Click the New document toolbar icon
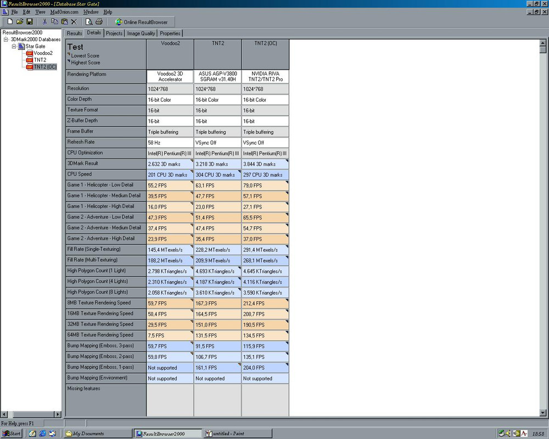The width and height of the screenshot is (549, 439). click(10, 22)
